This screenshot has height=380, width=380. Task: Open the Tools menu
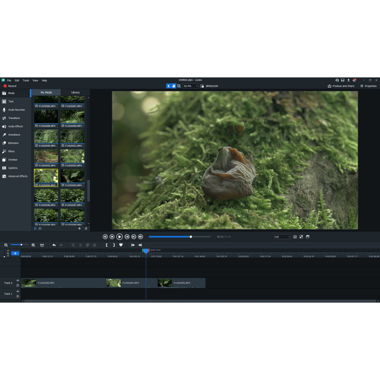click(x=25, y=80)
